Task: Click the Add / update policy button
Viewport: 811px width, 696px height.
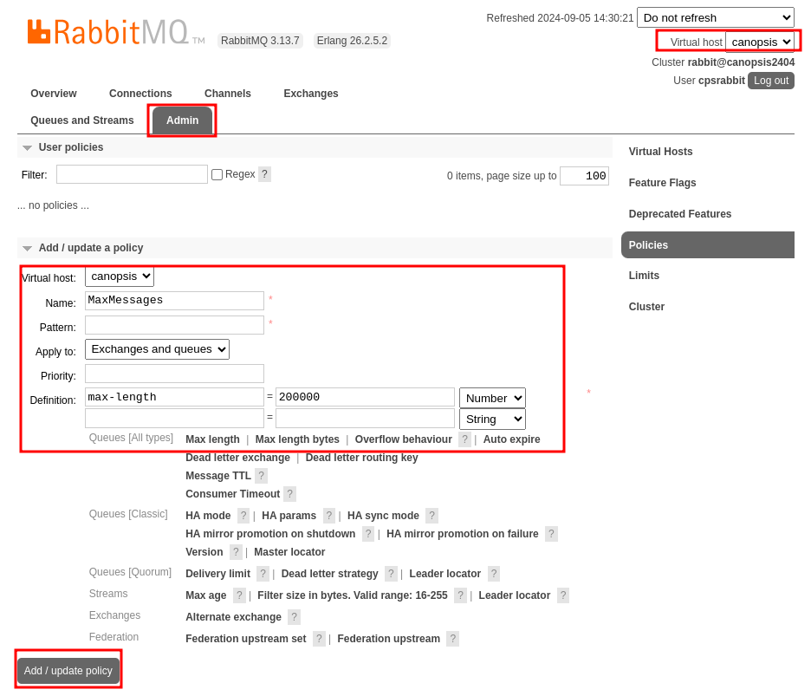Action: (x=68, y=671)
